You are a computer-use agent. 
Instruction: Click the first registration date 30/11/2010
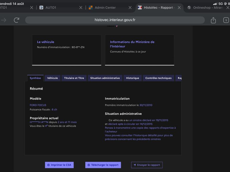[146, 105]
